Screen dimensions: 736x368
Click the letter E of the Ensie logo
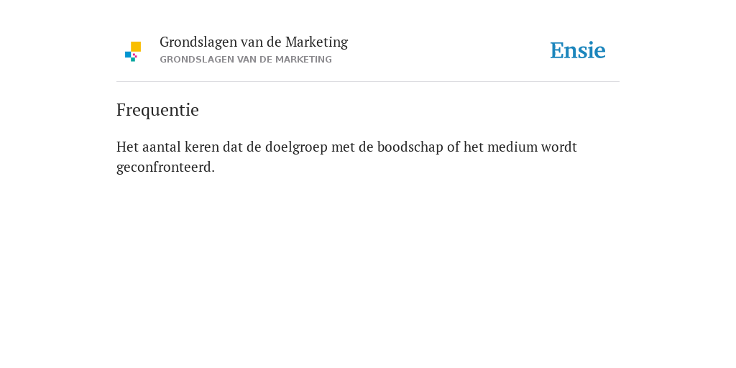click(557, 51)
